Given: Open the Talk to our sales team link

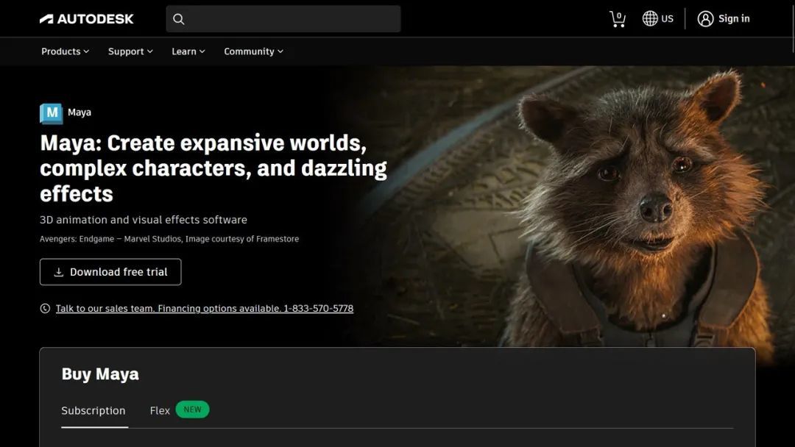Looking at the screenshot, I should [205, 308].
